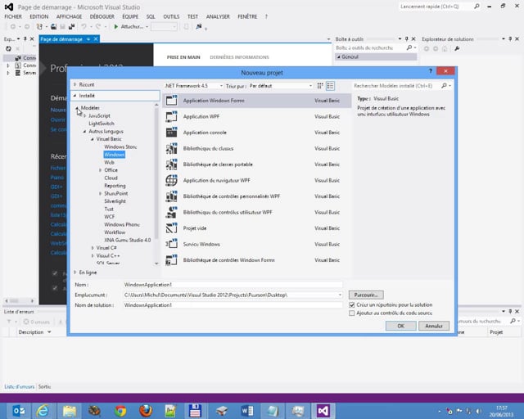Open the FICHIER menu

13,16
